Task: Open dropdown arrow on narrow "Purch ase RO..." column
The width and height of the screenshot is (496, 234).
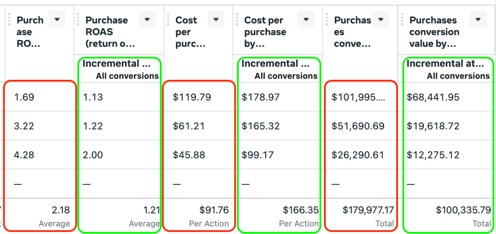Action: point(57,20)
